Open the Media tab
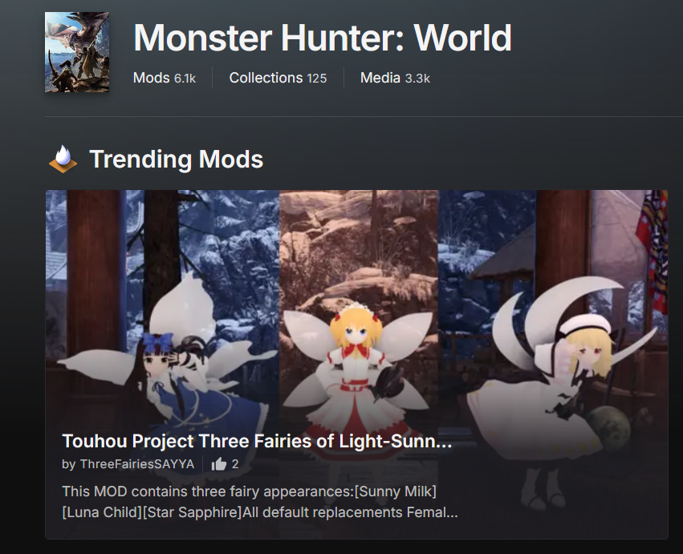Screen dimensions: 683x554 (x=395, y=78)
